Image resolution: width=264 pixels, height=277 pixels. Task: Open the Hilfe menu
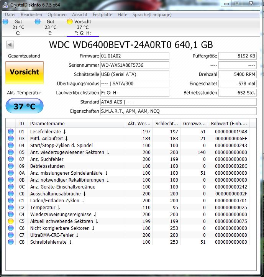tap(122, 15)
